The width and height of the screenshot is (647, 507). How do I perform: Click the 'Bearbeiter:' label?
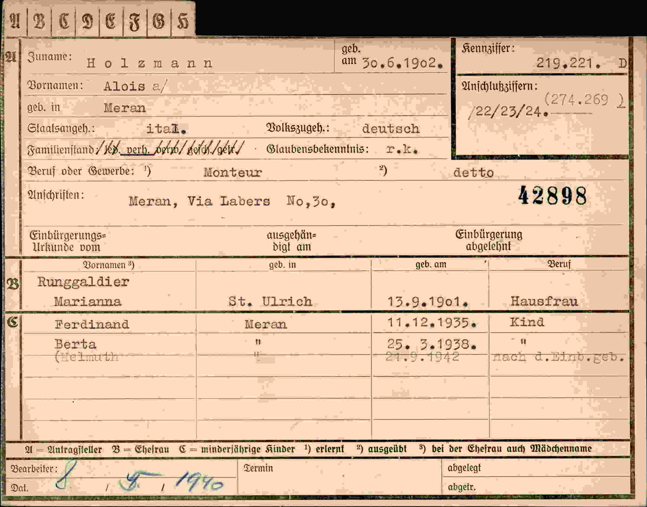(34, 469)
